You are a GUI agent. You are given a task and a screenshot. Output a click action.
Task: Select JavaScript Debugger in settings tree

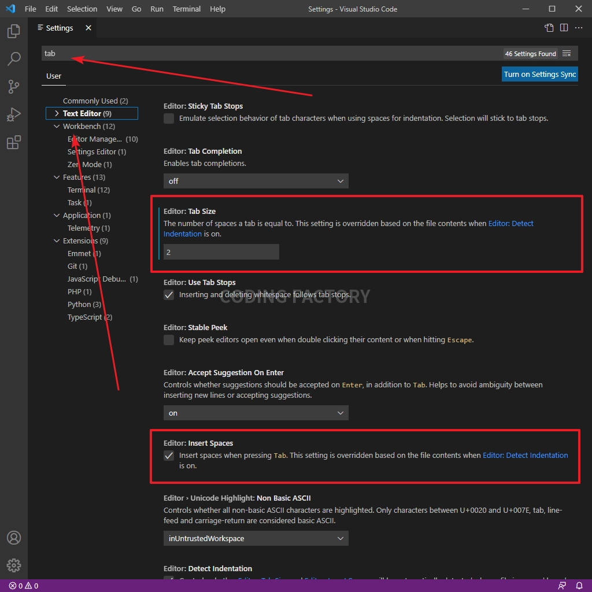coord(103,279)
